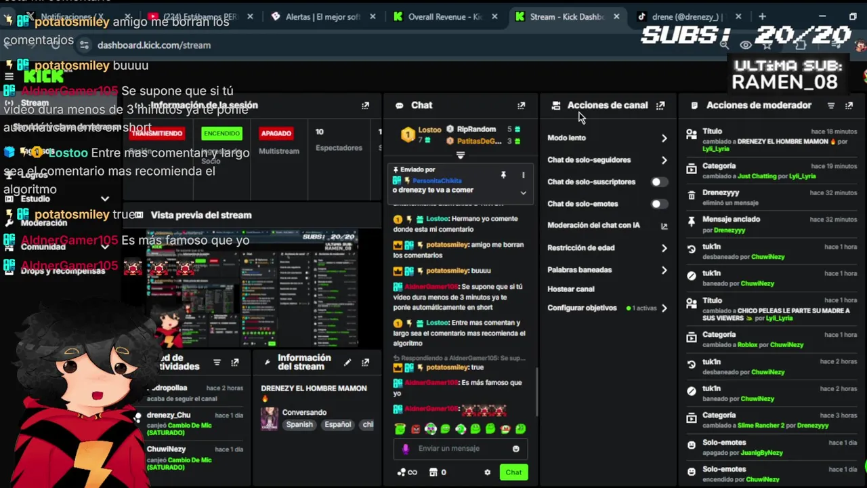Pop out Información de la sesión panel
The width and height of the screenshot is (867, 488).
(x=365, y=106)
